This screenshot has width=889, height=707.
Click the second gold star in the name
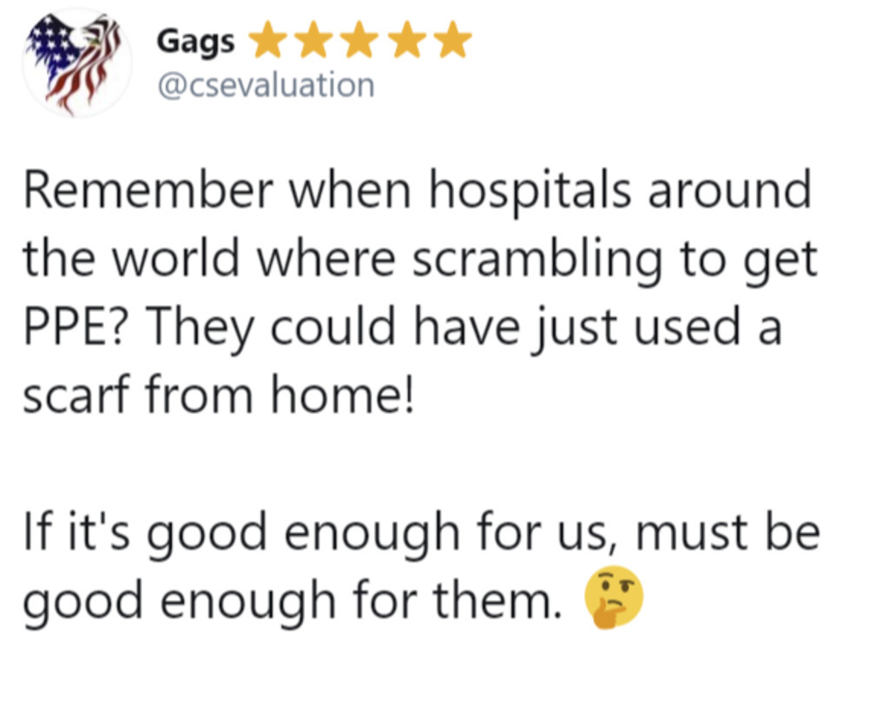click(x=314, y=40)
